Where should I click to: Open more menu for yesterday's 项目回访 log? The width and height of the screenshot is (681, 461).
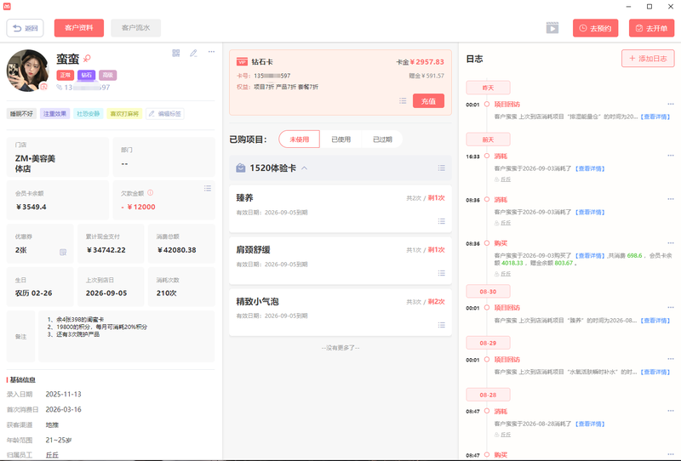(671, 104)
